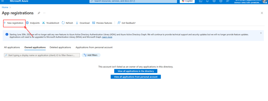Image resolution: width=268 pixels, height=101 pixels.
Task: Refresh the app registrations list
Action: 67,23
